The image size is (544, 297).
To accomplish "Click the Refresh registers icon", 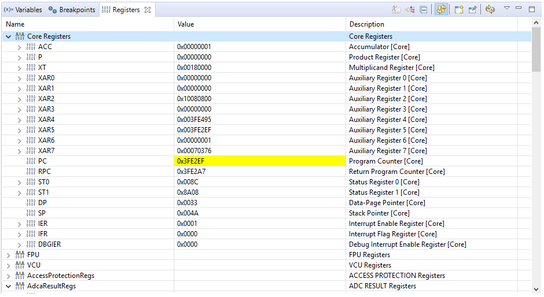I will pyautogui.click(x=490, y=9).
